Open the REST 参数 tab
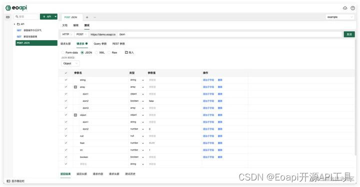This screenshot has width=360, height=187. (x=118, y=44)
